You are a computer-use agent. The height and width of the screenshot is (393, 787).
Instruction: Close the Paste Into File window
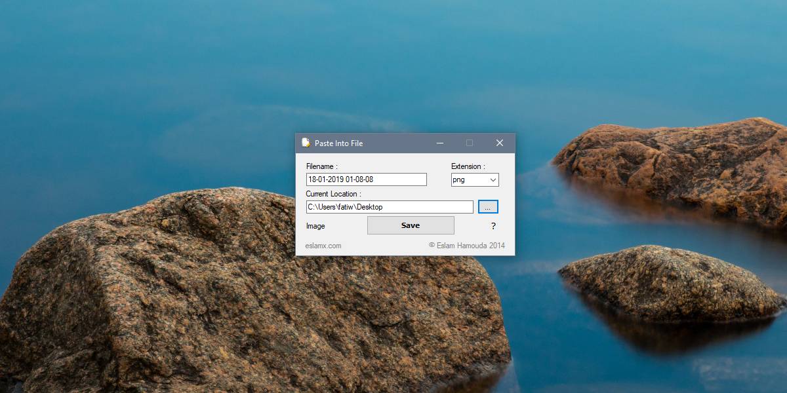[500, 143]
